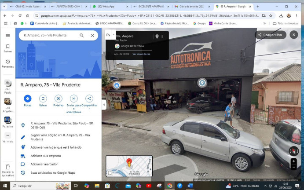304x190 pixels.
Task: Open the Street View three-dot menu
Action: pos(162,36)
